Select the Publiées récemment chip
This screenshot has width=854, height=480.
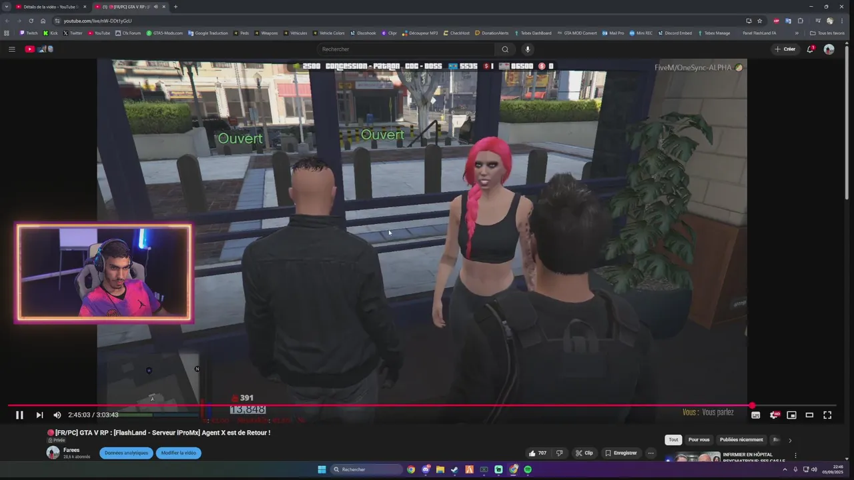coord(741,439)
